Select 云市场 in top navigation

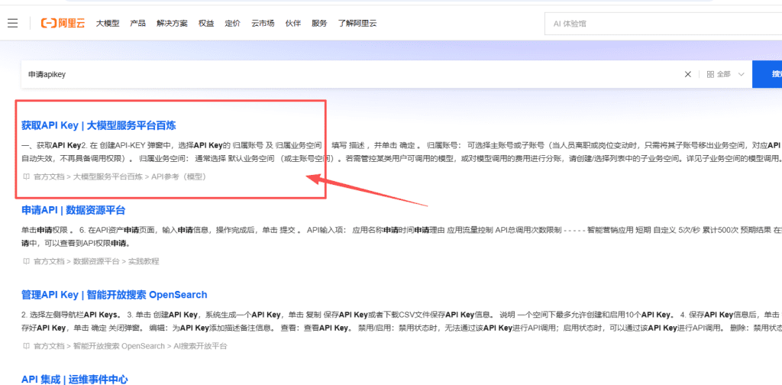(263, 23)
